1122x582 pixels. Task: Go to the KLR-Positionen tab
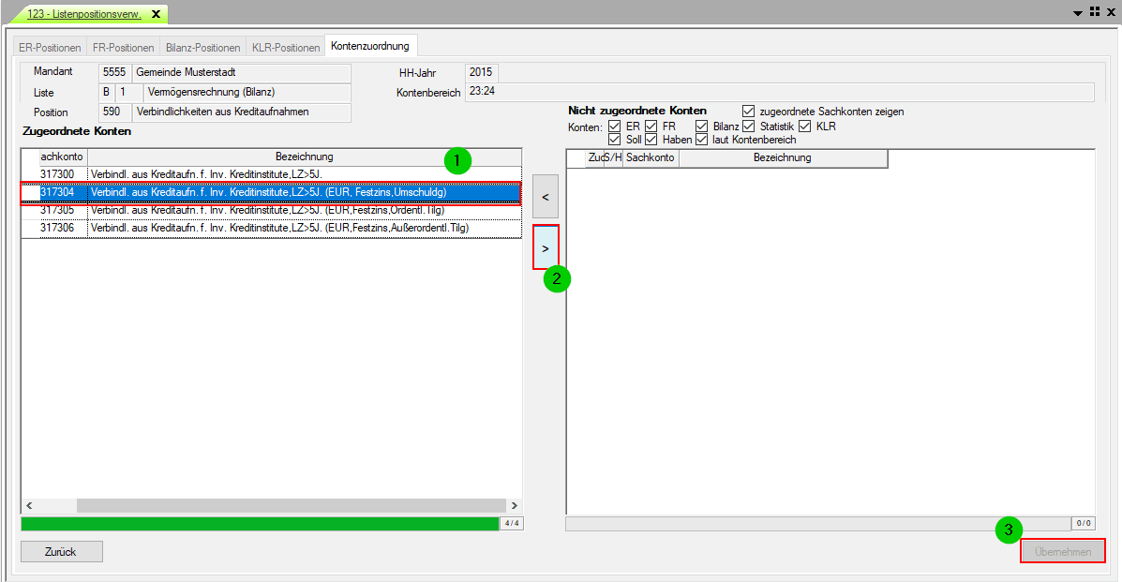click(x=286, y=47)
